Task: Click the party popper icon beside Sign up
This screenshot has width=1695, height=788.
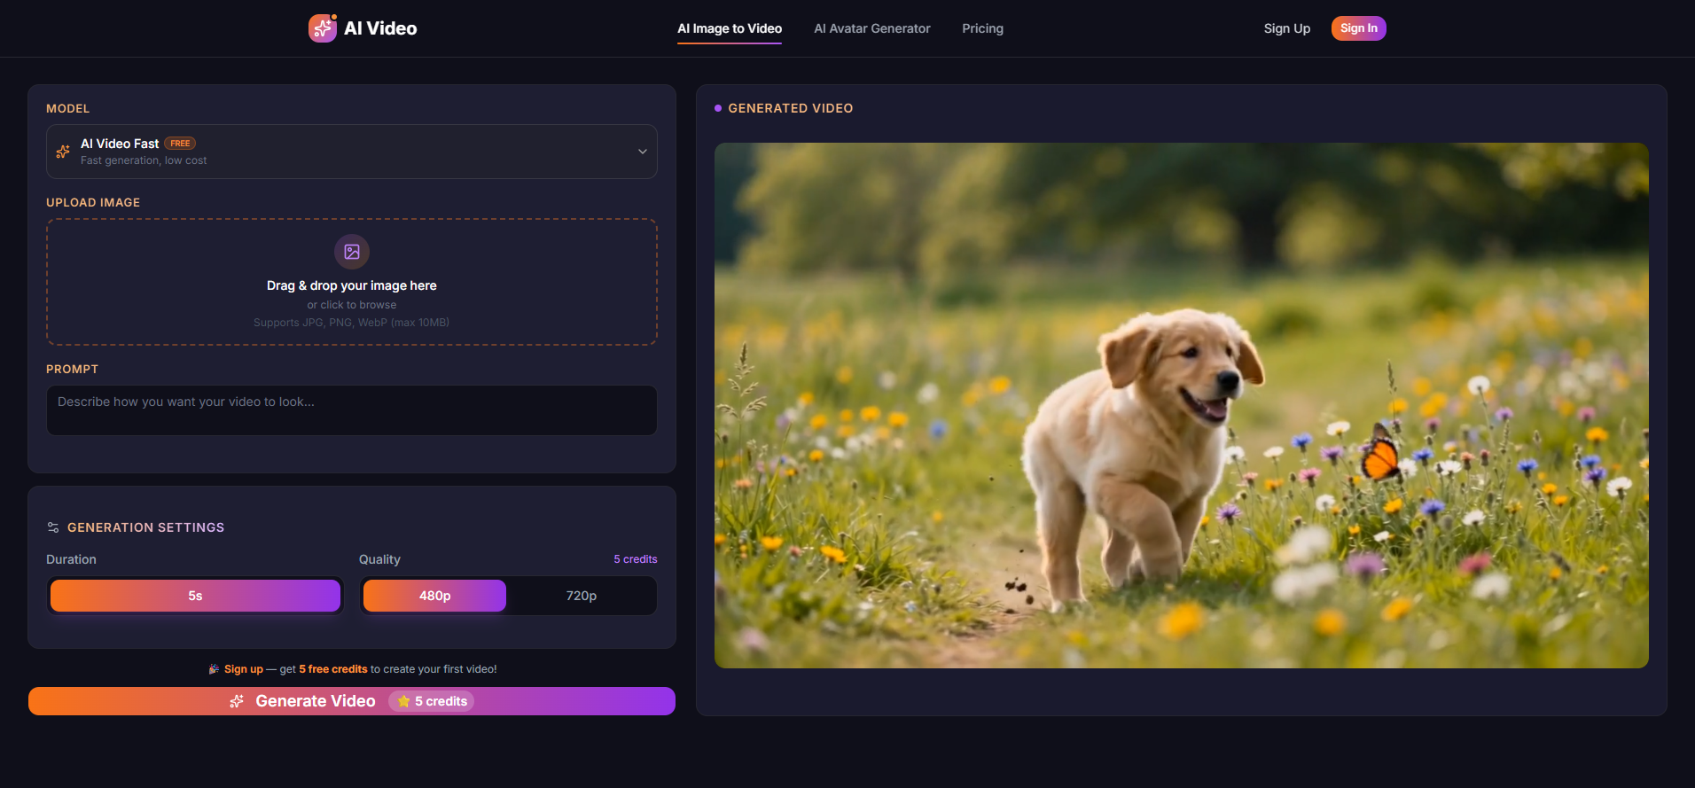Action: click(x=214, y=669)
